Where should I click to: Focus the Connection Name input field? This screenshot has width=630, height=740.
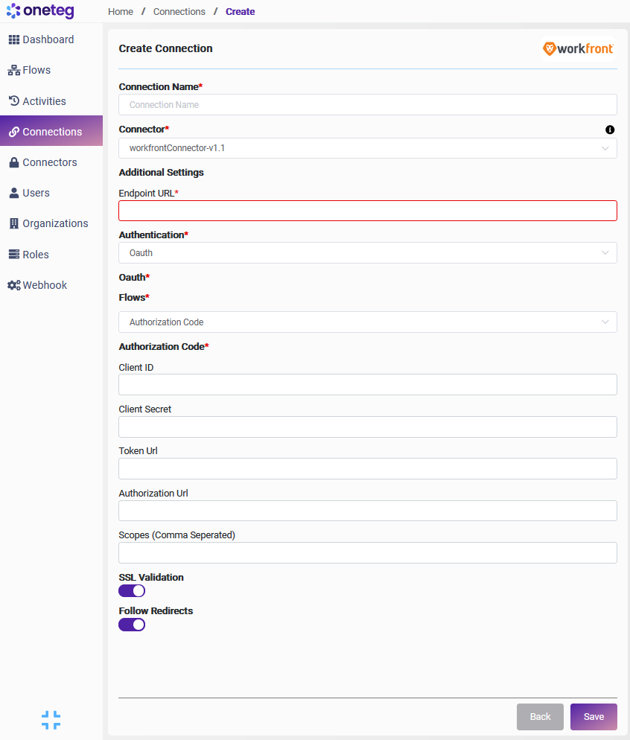(x=368, y=105)
